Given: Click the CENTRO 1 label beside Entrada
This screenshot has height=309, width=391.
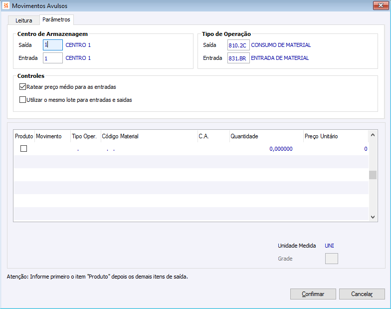Looking at the screenshot, I should (78, 58).
